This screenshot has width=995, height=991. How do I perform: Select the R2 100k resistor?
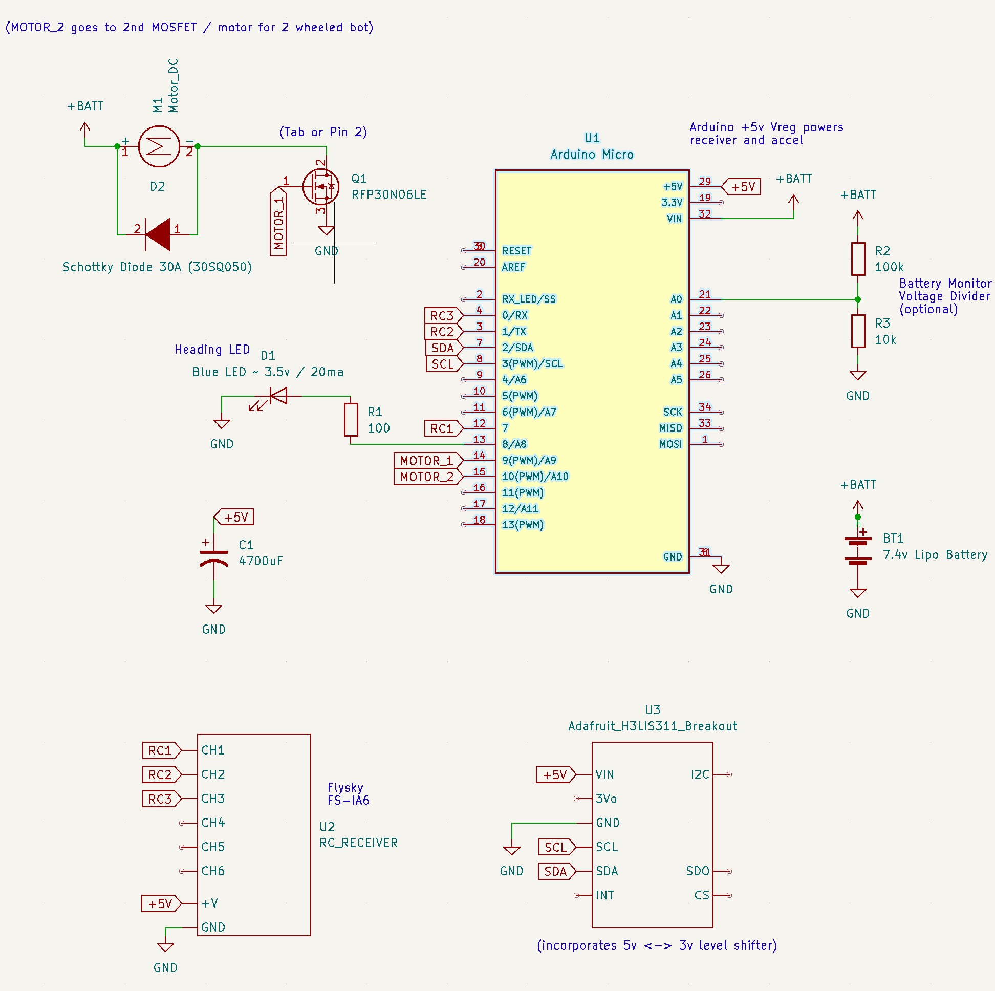(x=857, y=258)
